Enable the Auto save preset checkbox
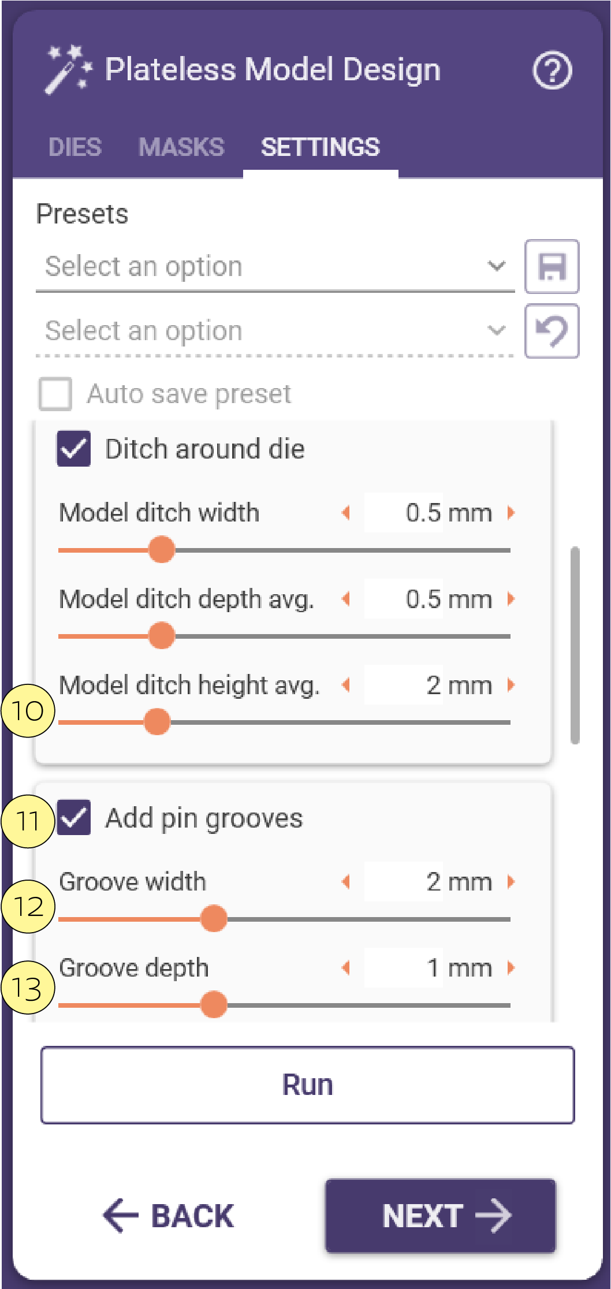 [55, 394]
